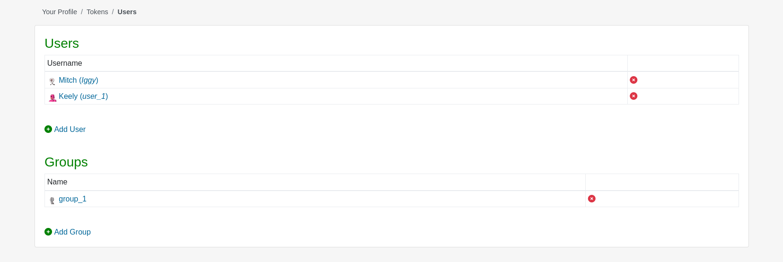Image resolution: width=783 pixels, height=262 pixels.
Task: Click Keely's pink avatar icon
Action: 53,98
